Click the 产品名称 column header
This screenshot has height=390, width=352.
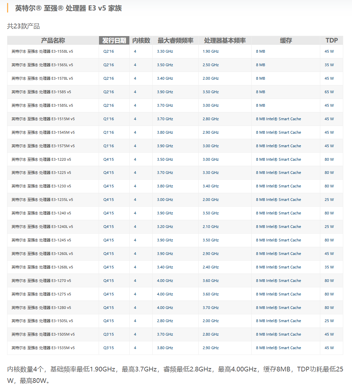pyautogui.click(x=53, y=41)
